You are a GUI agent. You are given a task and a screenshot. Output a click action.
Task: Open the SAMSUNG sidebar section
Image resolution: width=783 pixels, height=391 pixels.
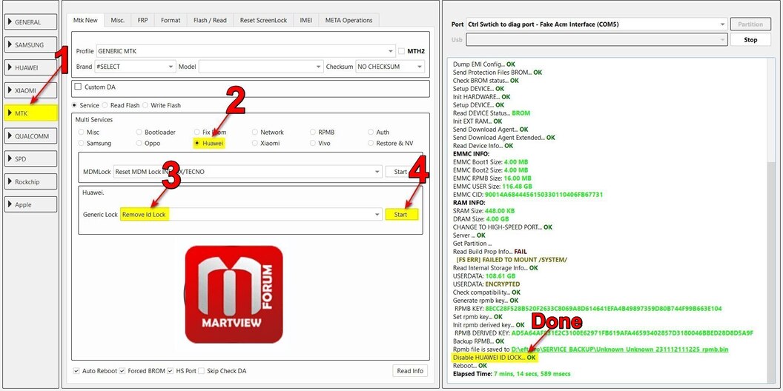30,45
